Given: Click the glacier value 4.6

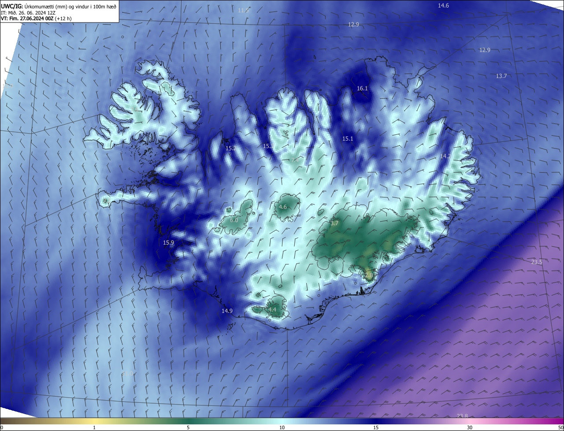Looking at the screenshot, I should click(283, 207).
